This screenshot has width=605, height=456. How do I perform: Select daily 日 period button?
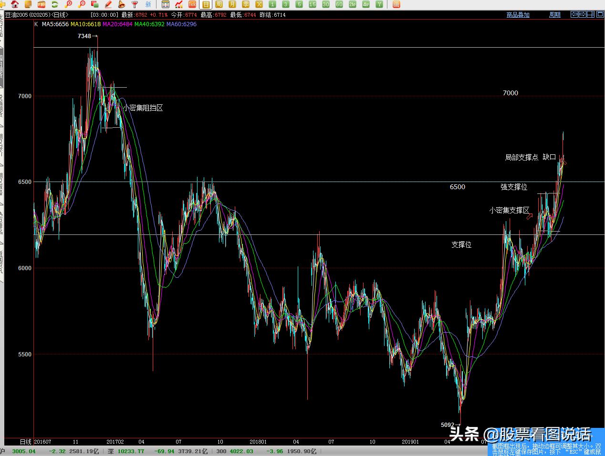(206, 4)
